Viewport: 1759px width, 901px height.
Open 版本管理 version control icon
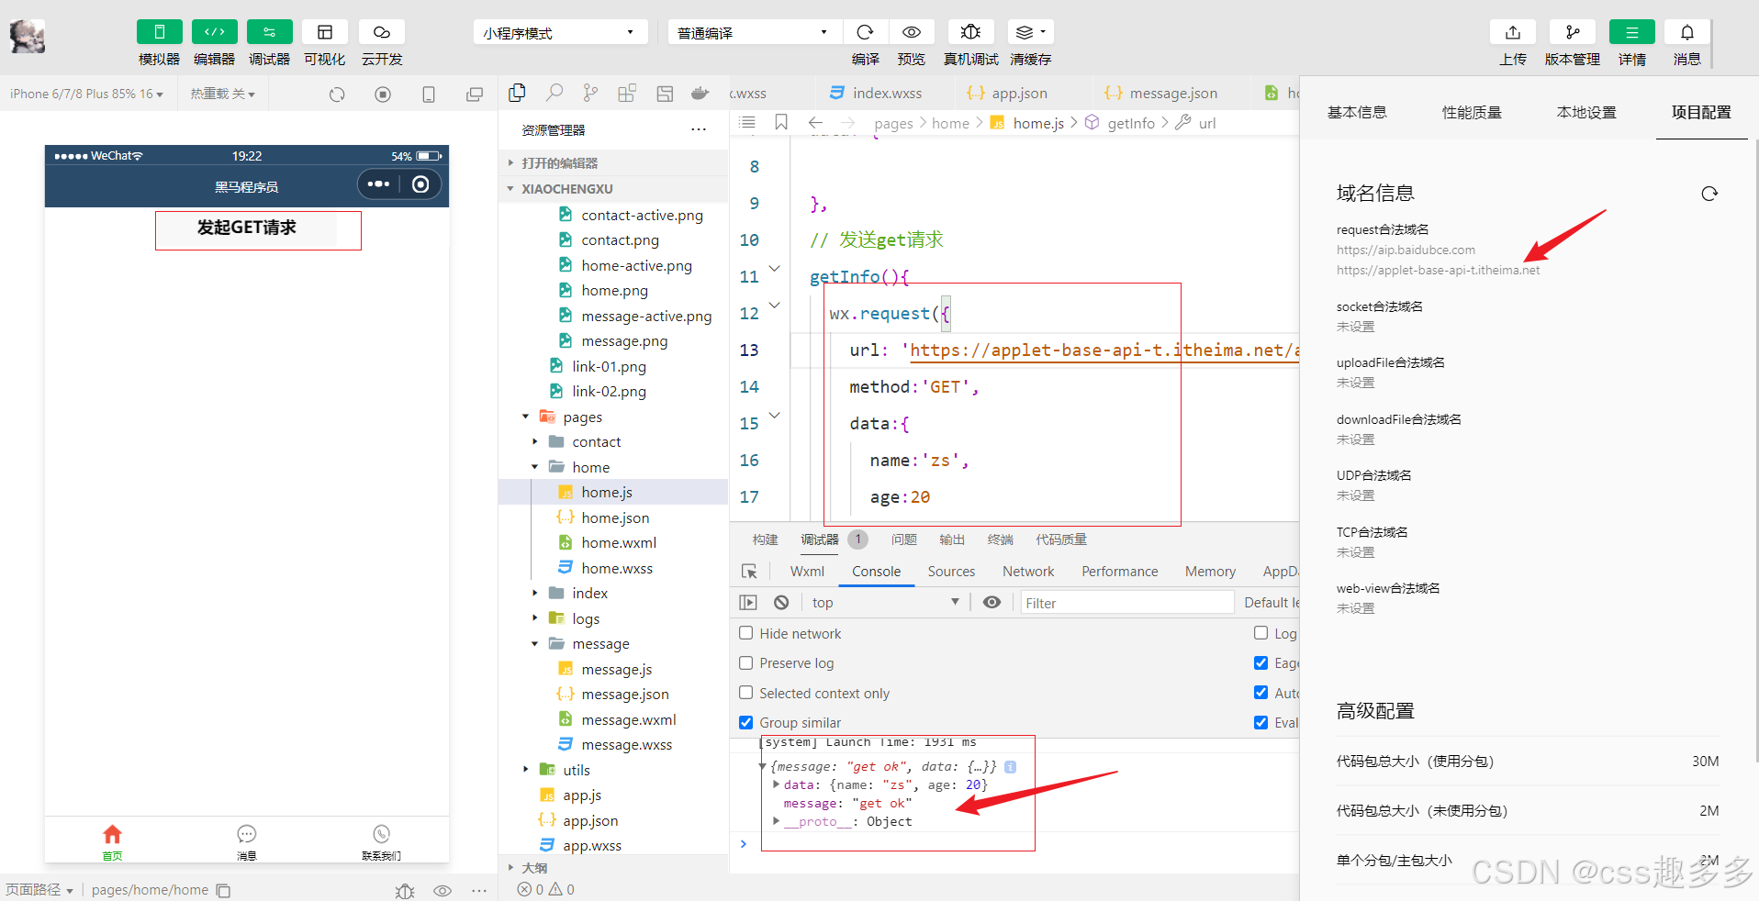1573,32
